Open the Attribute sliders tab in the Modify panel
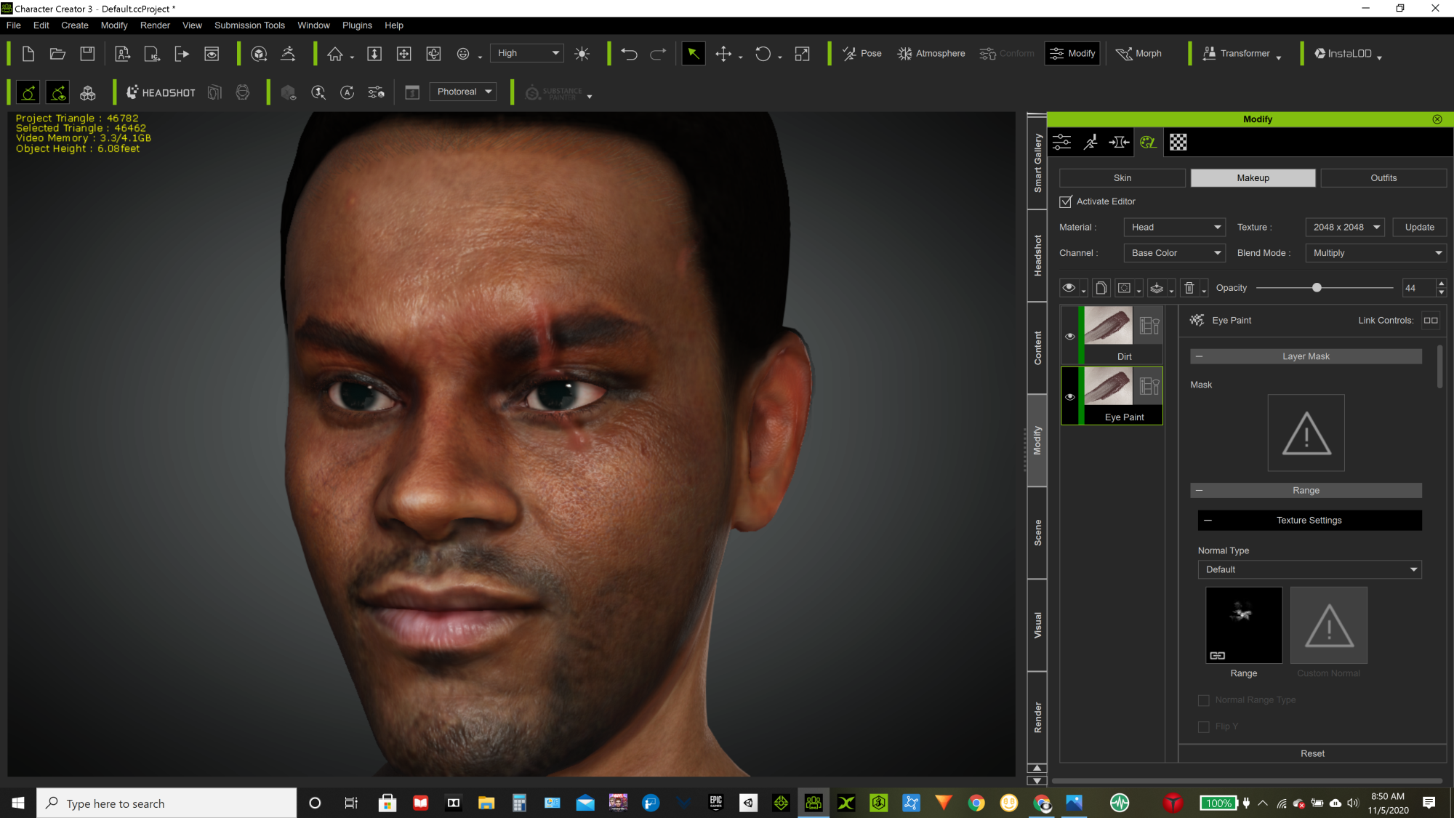Image resolution: width=1454 pixels, height=818 pixels. click(1062, 143)
